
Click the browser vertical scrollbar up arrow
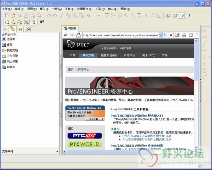pos(196,41)
